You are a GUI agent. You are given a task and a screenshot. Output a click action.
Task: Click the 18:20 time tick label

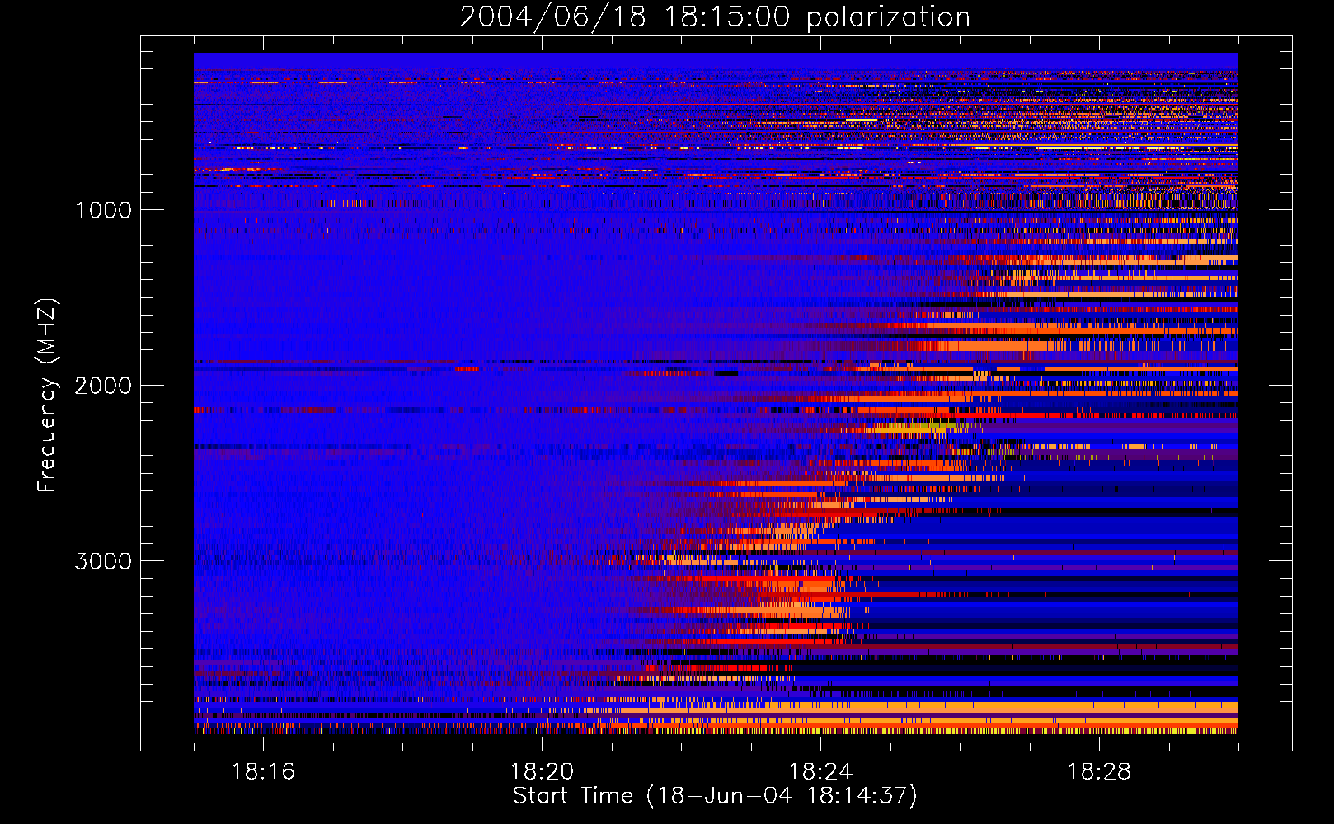pos(542,772)
